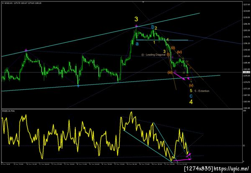This screenshot has height=173, width=251.
Task: Select the orange (ii) sub-wave label
Action: click(173, 48)
